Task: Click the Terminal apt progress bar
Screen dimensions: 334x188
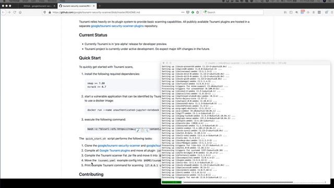Action: click(x=254, y=182)
